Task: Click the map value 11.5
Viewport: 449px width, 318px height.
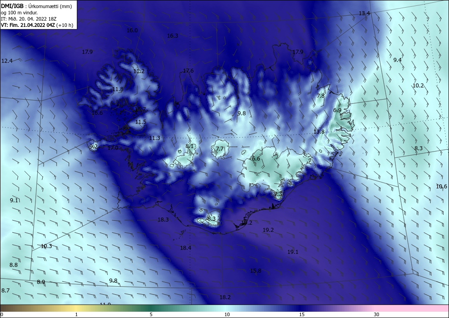Action: 141,122
